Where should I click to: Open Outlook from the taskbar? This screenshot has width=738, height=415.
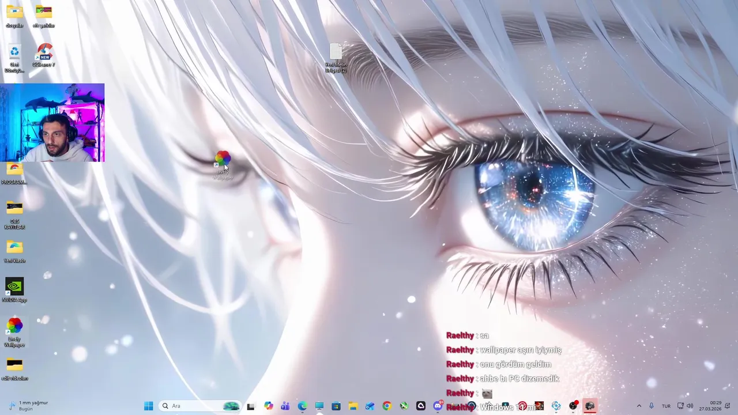pyautogui.click(x=370, y=406)
